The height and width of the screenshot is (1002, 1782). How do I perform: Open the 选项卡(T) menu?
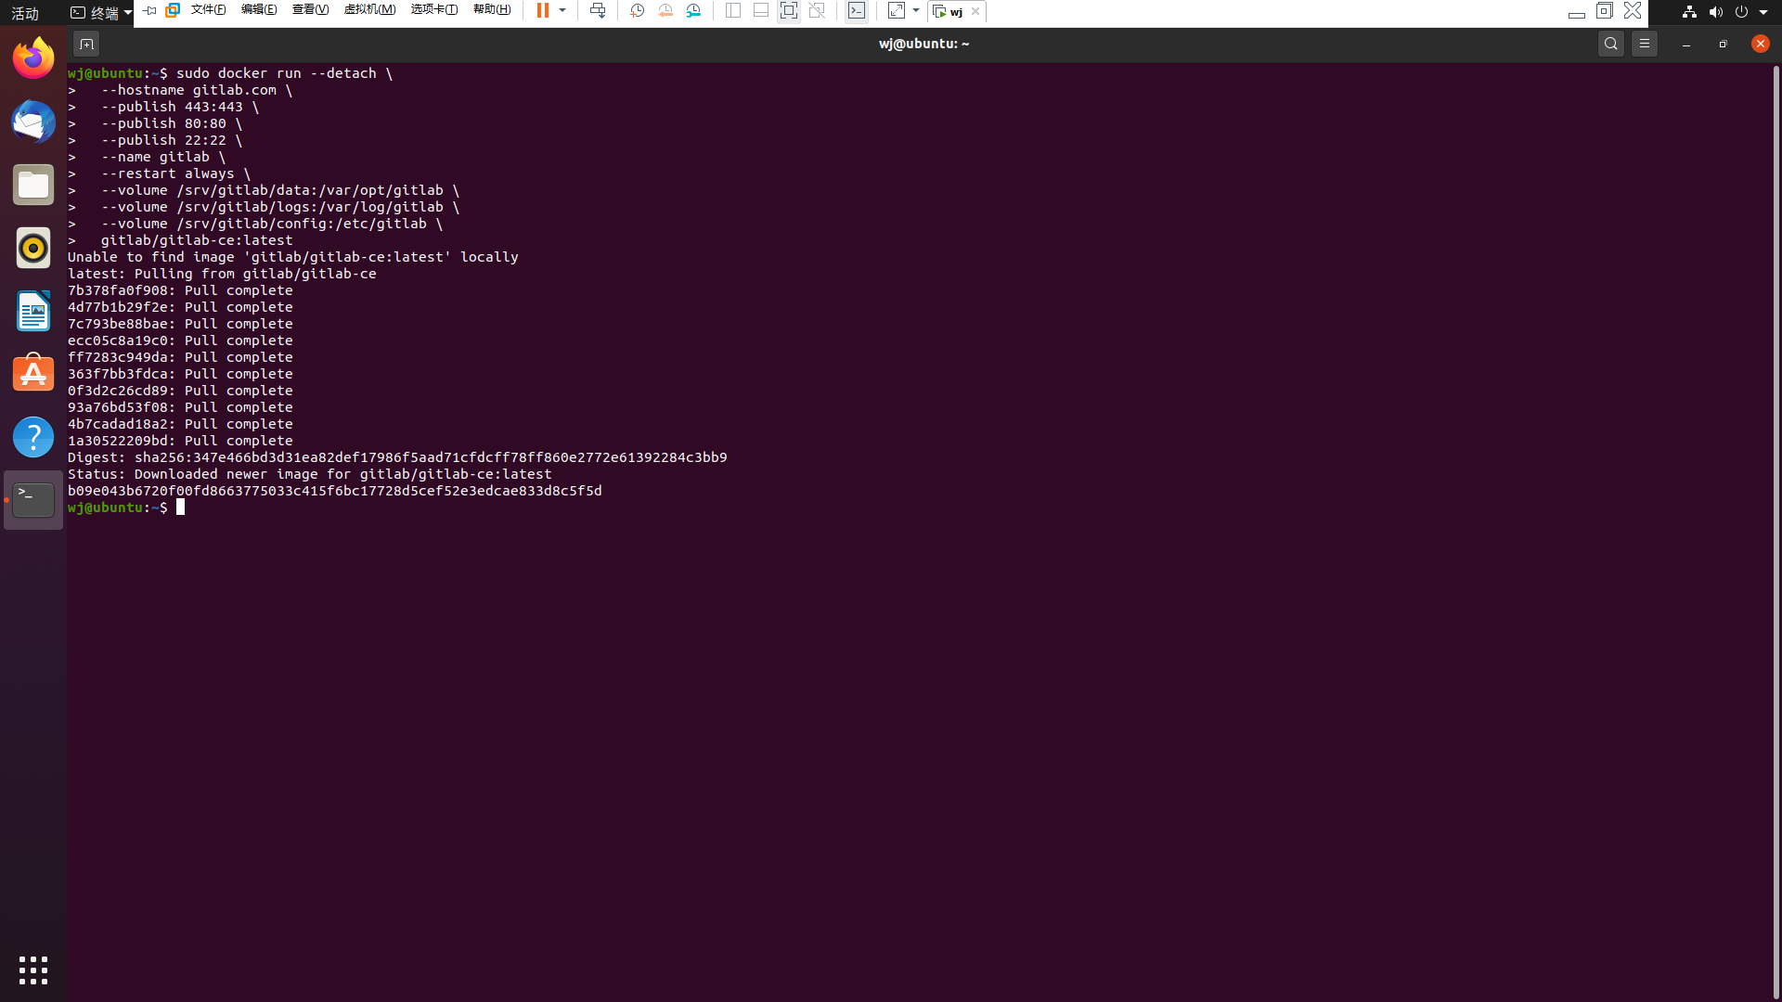434,10
